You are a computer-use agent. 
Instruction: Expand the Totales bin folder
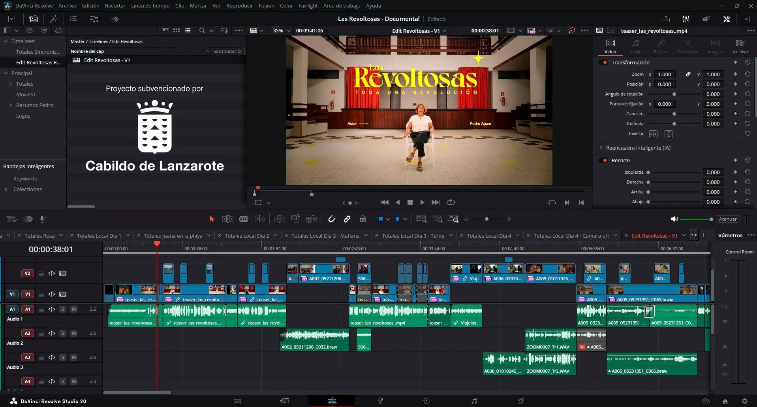(11, 84)
